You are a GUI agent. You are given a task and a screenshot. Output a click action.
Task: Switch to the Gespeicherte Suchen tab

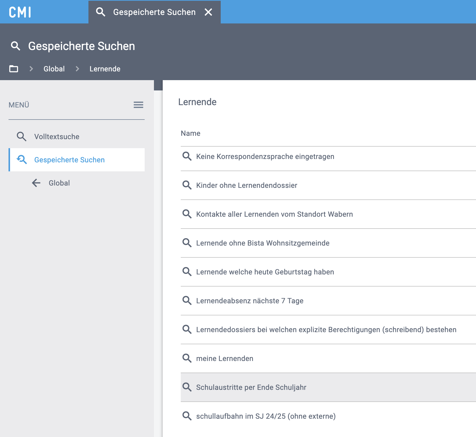click(154, 12)
